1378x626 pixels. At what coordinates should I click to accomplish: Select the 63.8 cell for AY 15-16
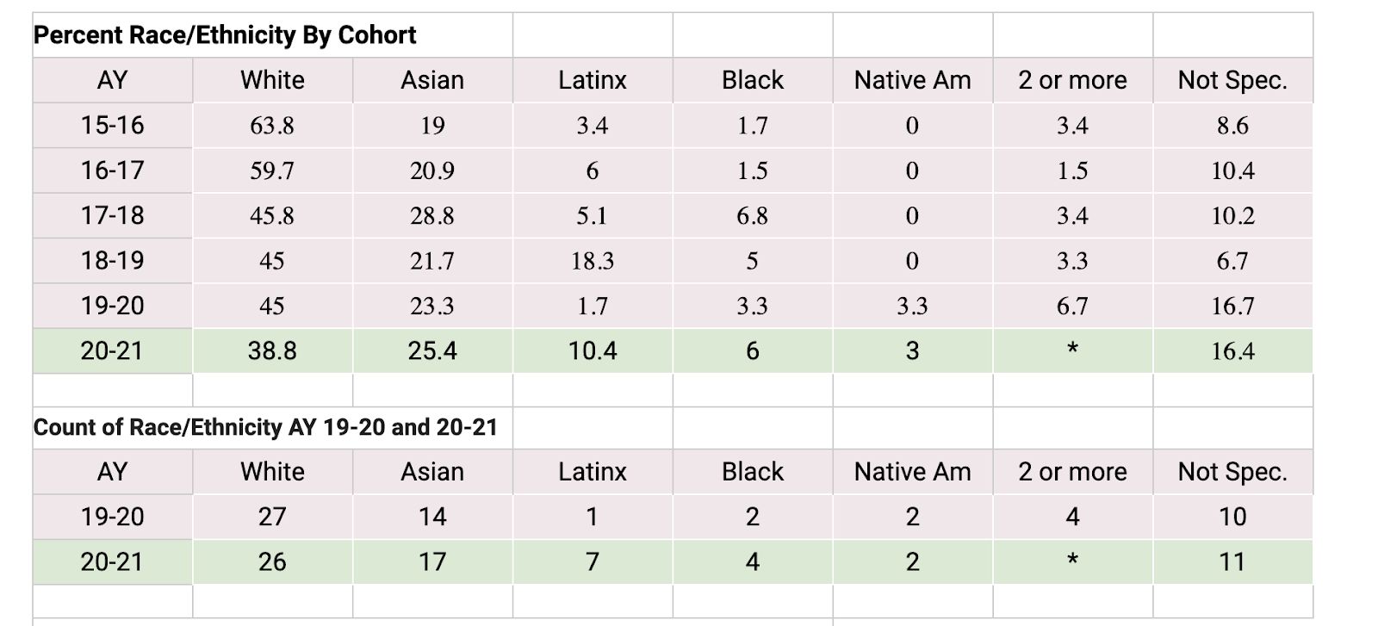(x=272, y=126)
